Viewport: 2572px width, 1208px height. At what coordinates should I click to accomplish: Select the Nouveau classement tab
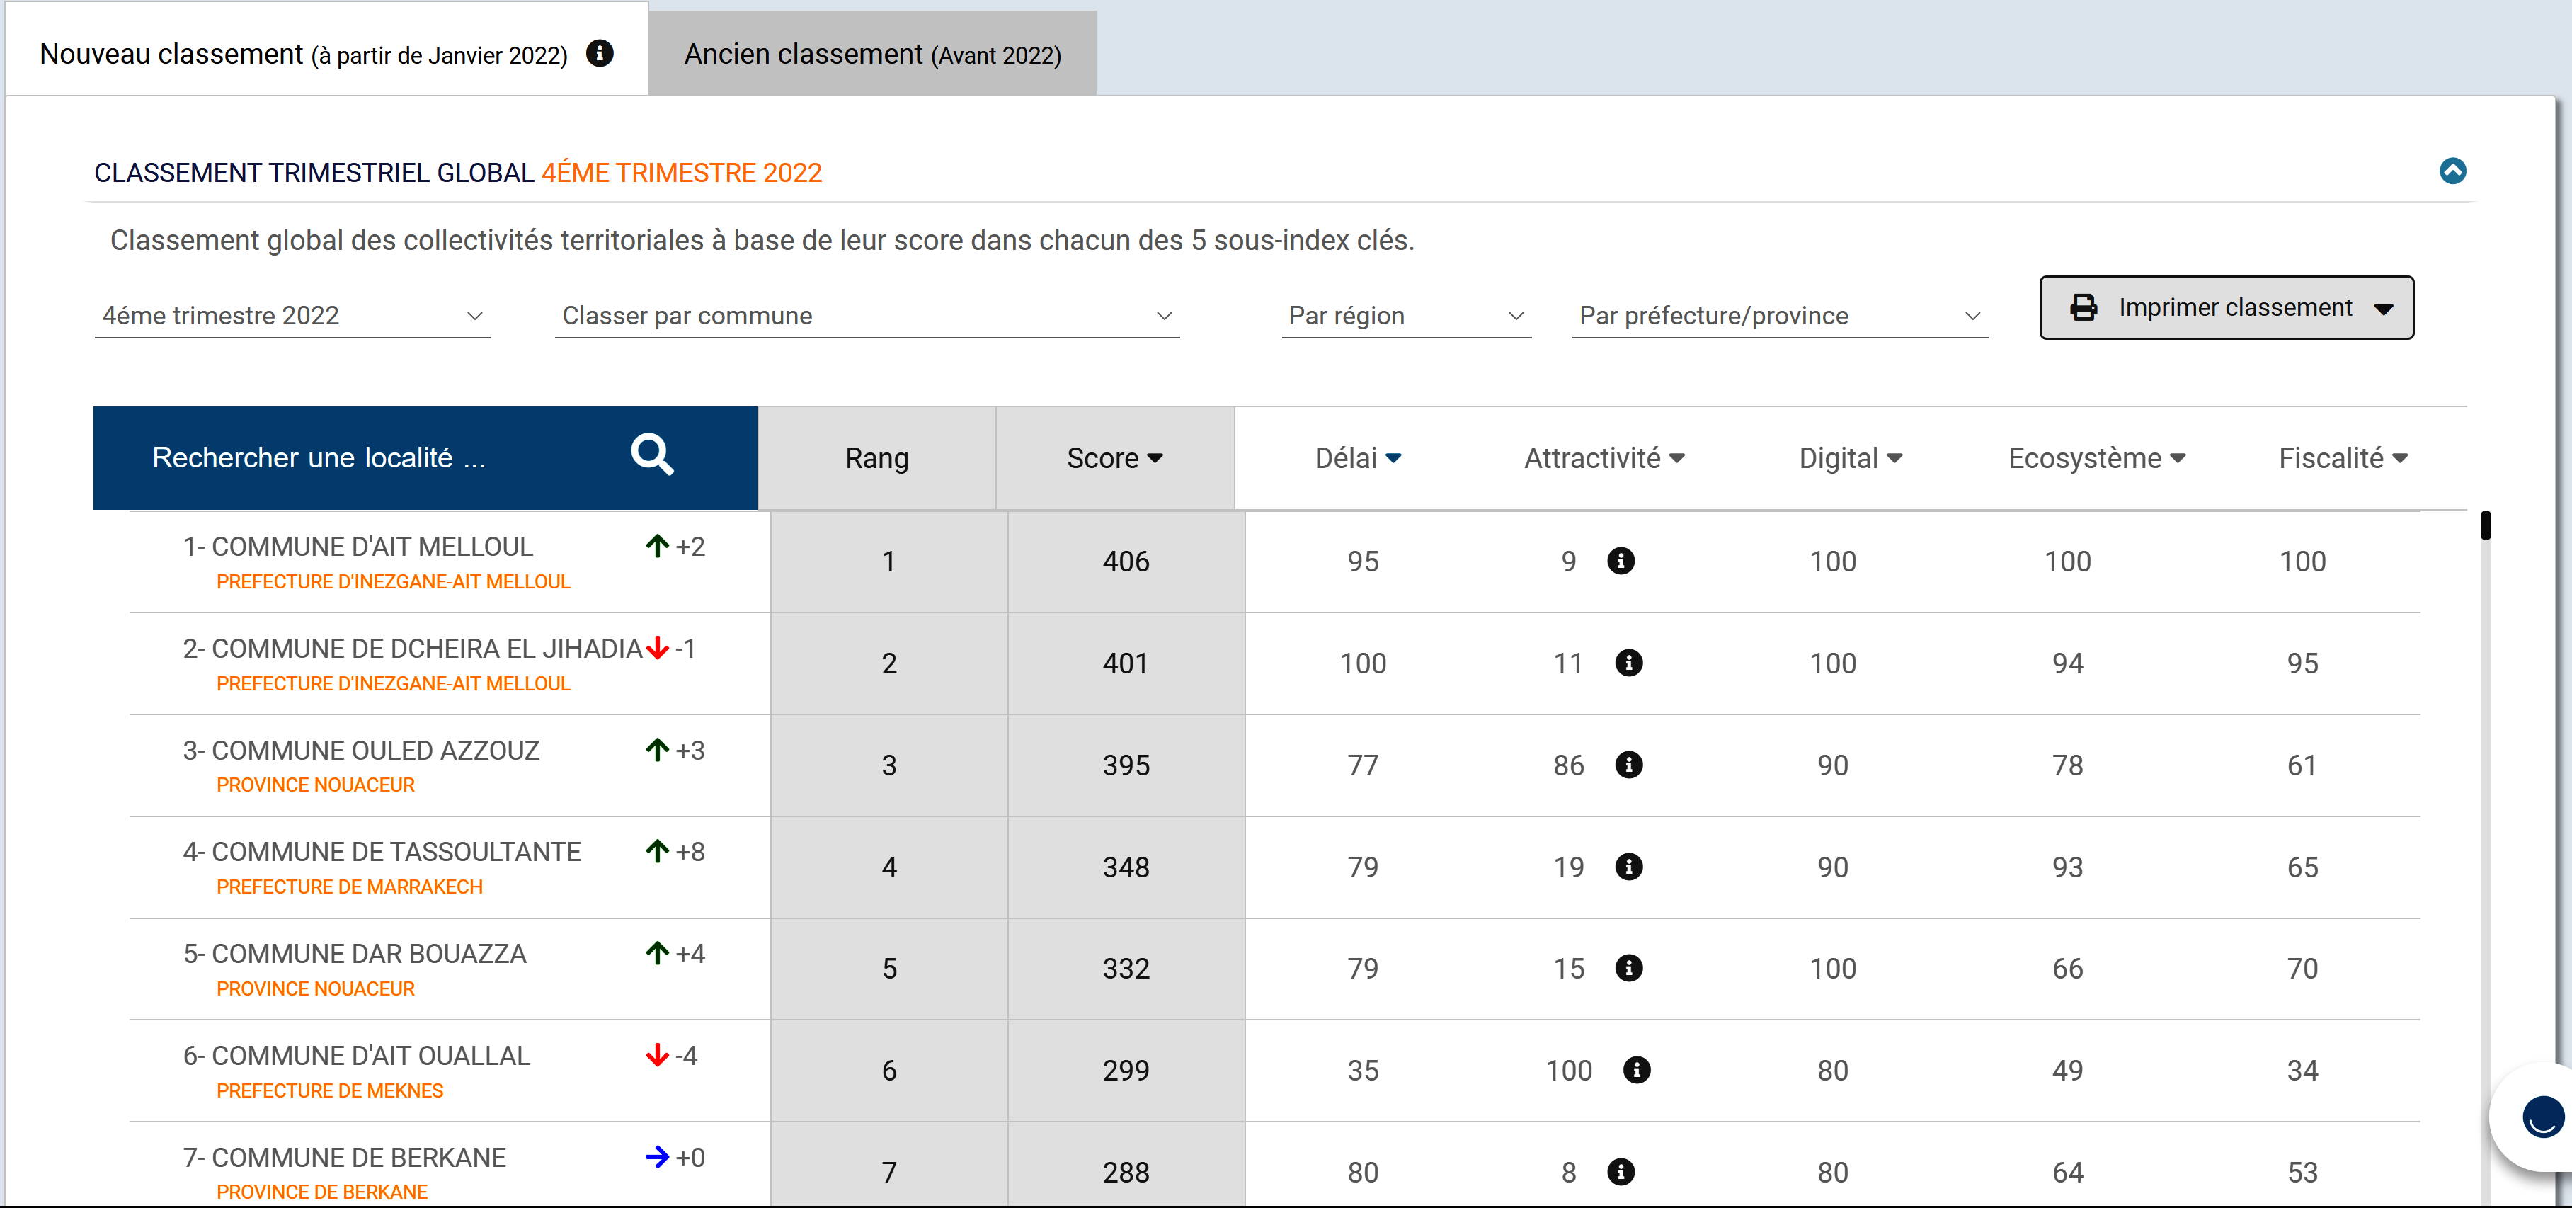pyautogui.click(x=304, y=54)
